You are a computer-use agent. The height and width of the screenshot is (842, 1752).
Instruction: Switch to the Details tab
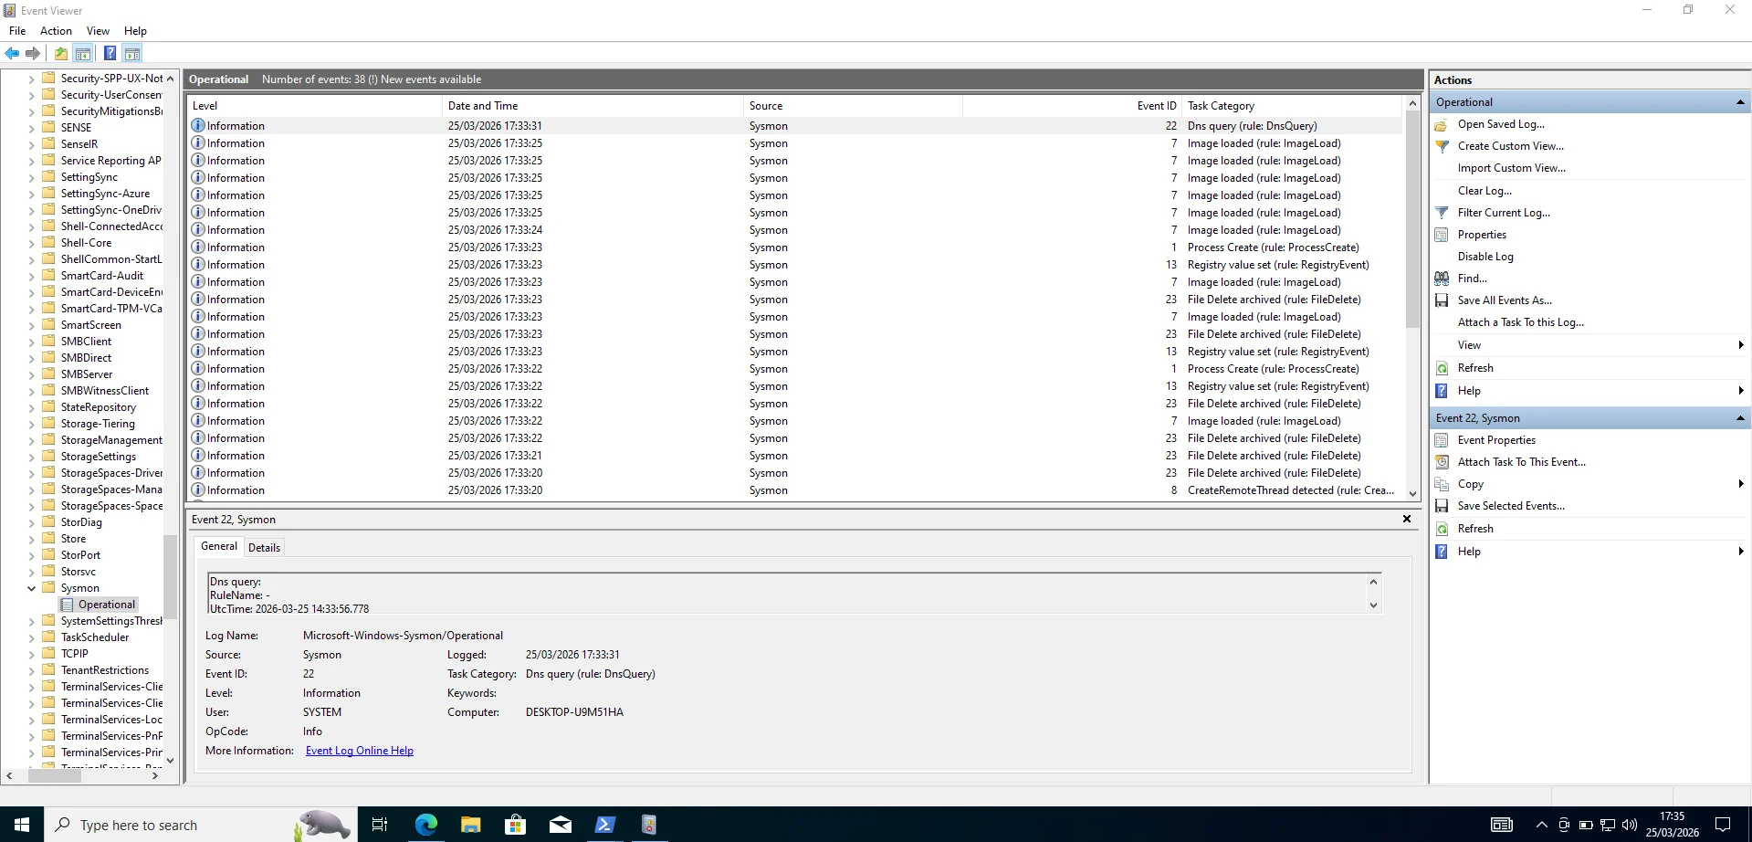[264, 548]
